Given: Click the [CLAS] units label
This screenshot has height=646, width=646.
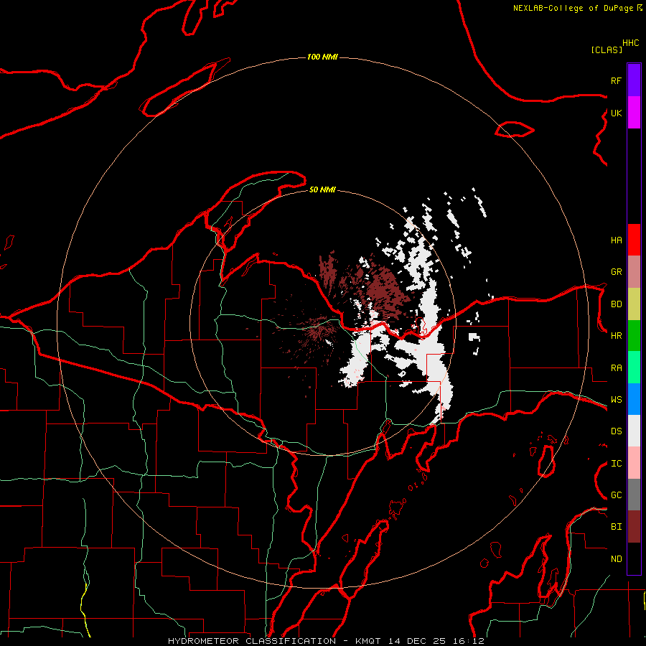Looking at the screenshot, I should 607,50.
